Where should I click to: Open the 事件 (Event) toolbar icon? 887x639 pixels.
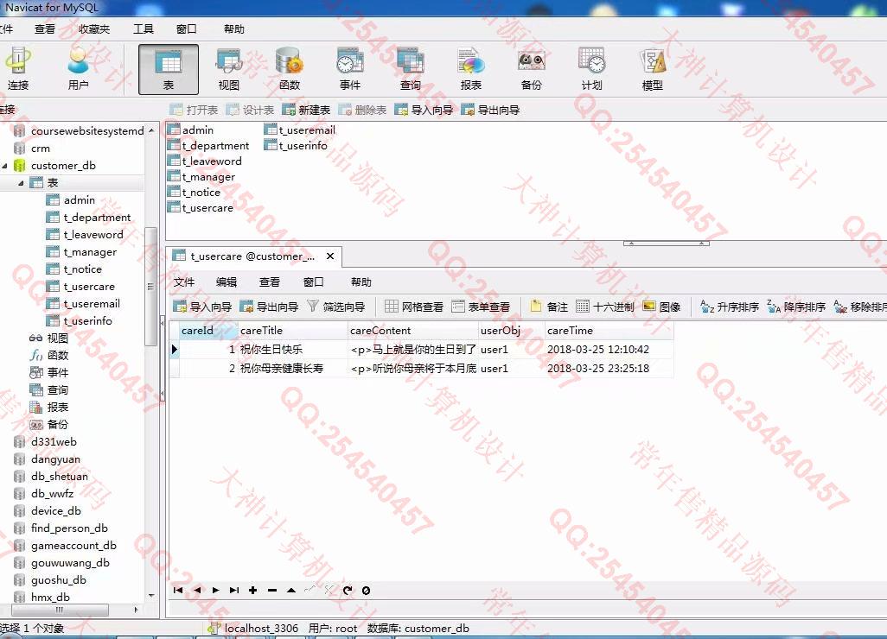(349, 69)
